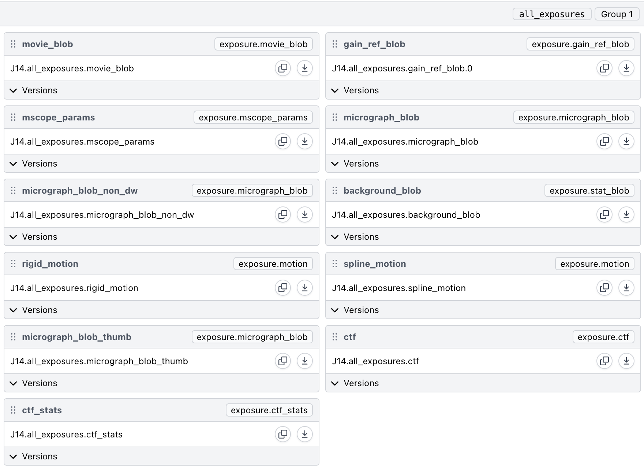The image size is (644, 470).
Task: Copy the movie_blob output path
Action: click(x=283, y=68)
